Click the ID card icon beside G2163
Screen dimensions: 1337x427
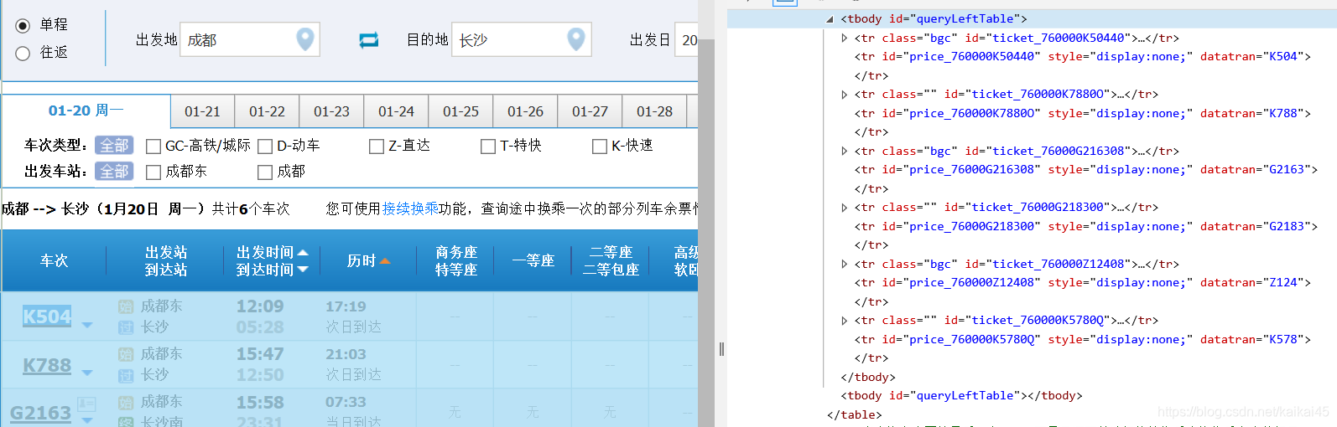(86, 404)
